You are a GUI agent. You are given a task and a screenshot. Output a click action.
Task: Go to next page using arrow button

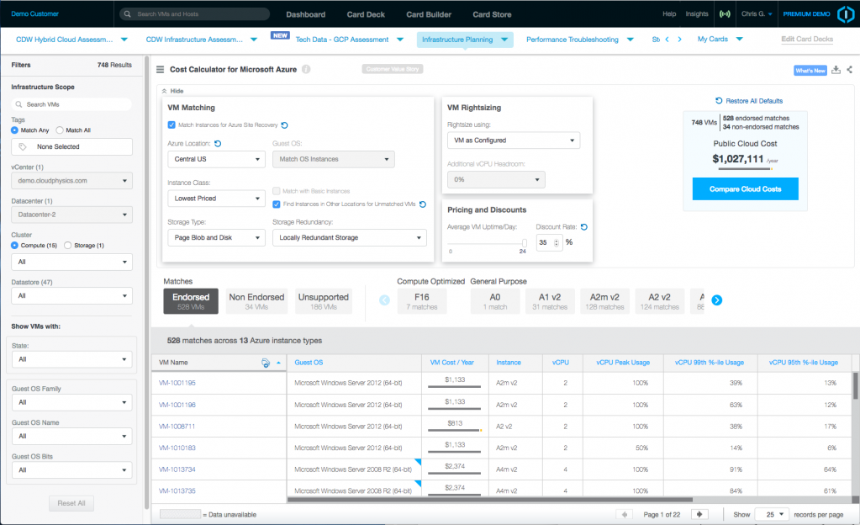click(699, 514)
